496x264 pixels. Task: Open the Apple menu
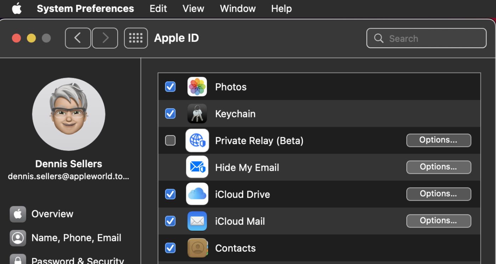[17, 8]
